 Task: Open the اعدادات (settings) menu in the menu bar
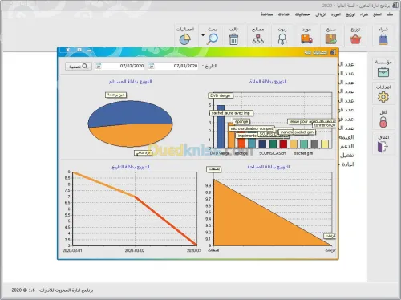point(284,14)
